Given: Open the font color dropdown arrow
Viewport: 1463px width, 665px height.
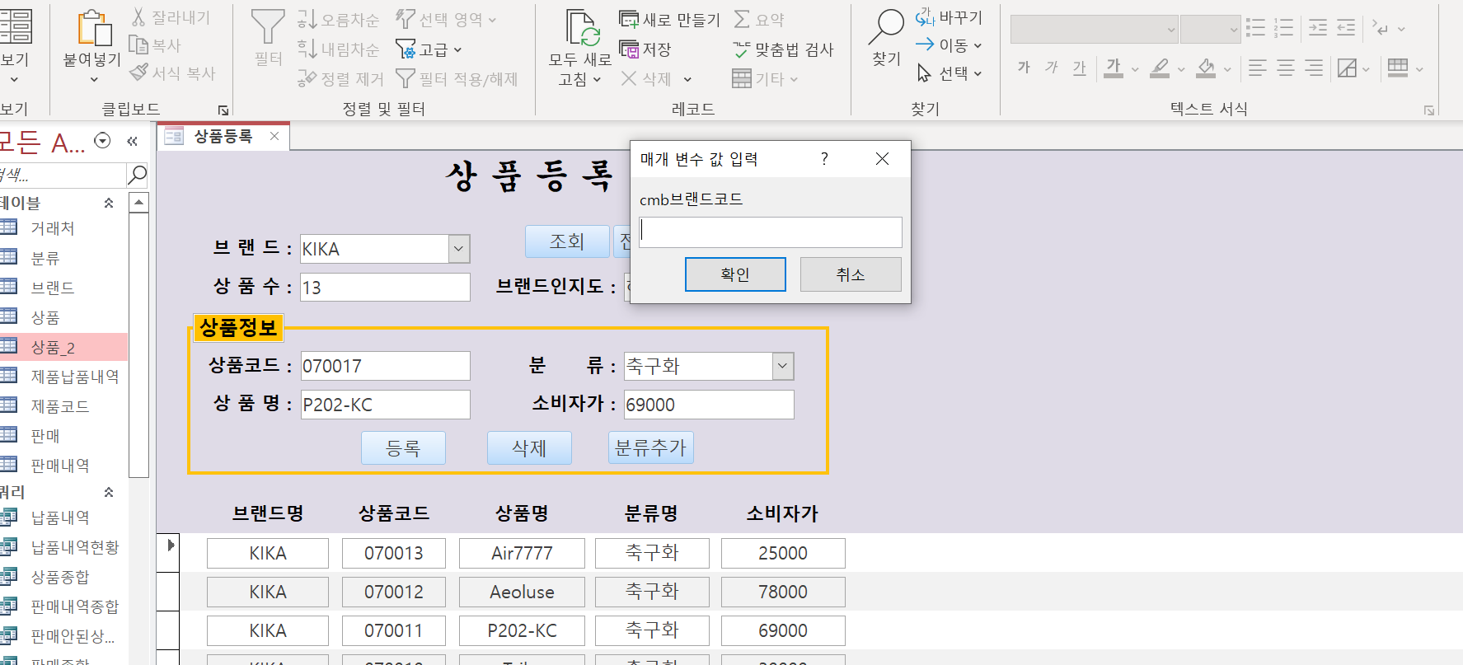Looking at the screenshot, I should (x=1135, y=69).
